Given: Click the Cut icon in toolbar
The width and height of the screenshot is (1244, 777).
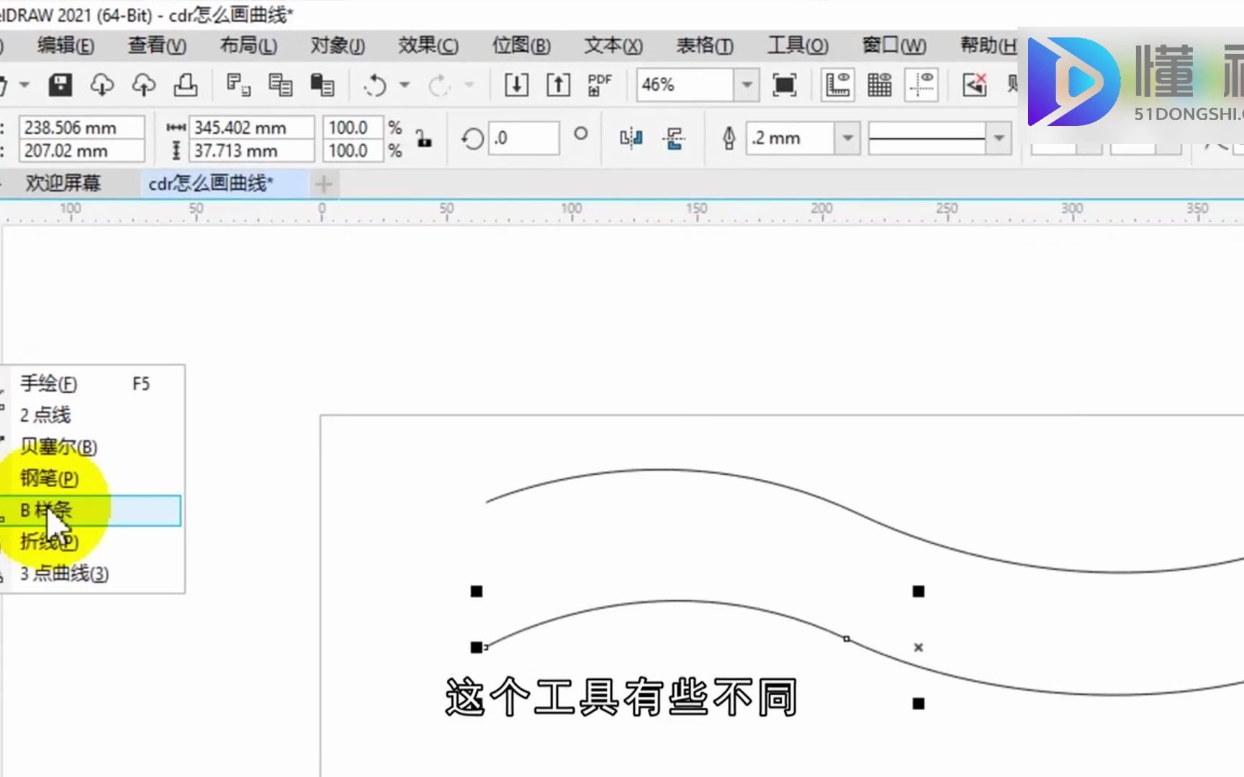Looking at the screenshot, I should point(238,85).
